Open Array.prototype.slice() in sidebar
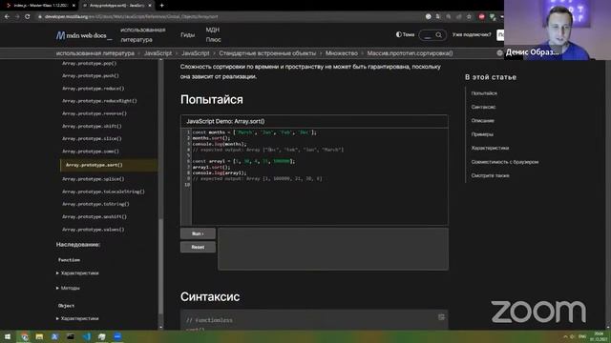This screenshot has height=343, width=611. pyautogui.click(x=92, y=138)
